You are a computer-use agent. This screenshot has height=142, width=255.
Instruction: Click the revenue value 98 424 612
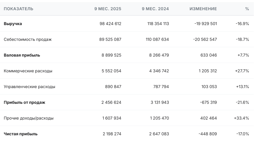pyautogui.click(x=110, y=24)
